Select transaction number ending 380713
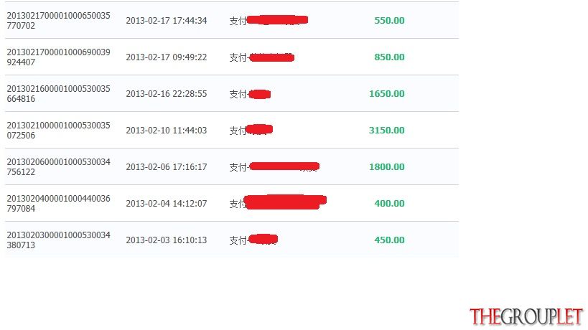This screenshot has width=588, height=330. [x=58, y=240]
